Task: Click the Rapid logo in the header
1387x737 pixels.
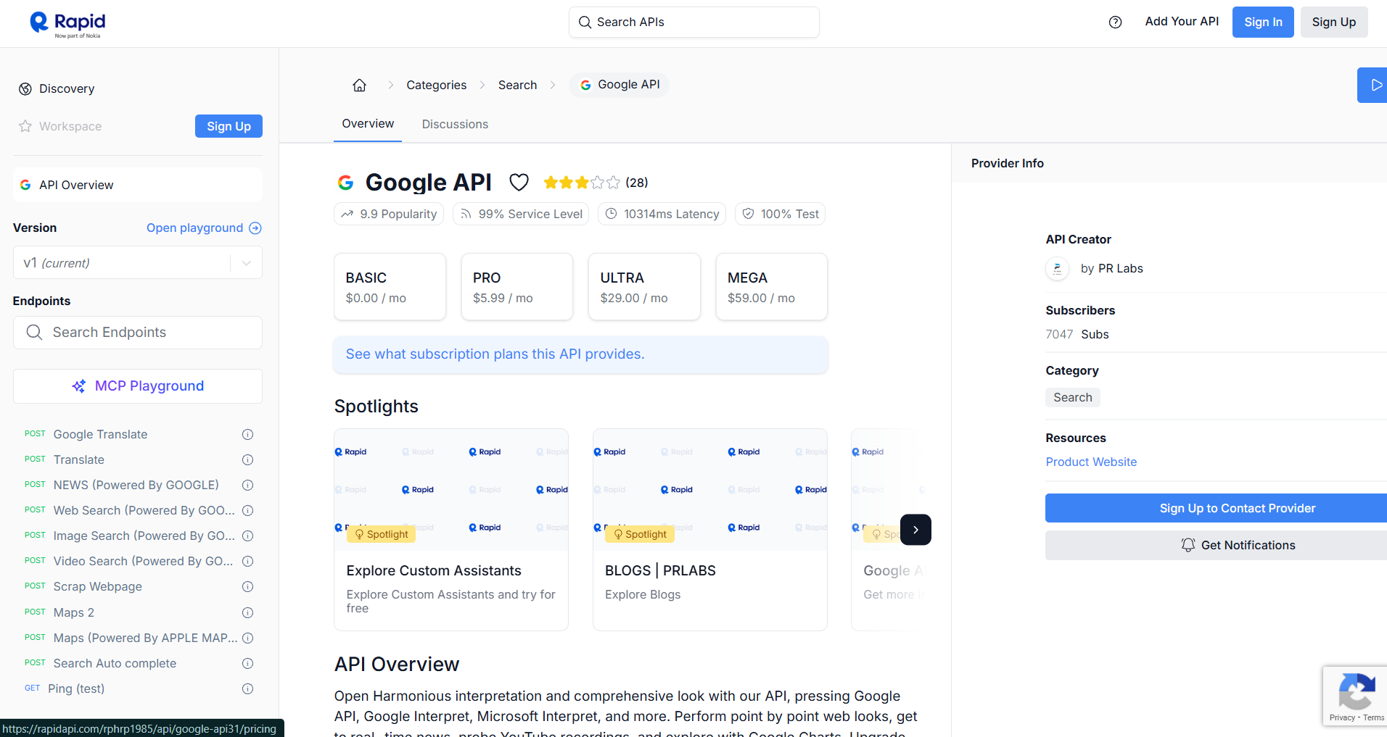Action: pos(65,22)
